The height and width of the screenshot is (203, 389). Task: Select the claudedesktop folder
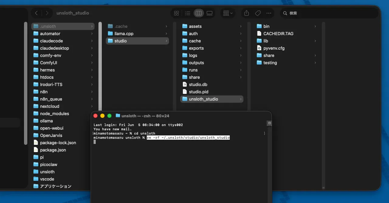[x=63, y=48]
